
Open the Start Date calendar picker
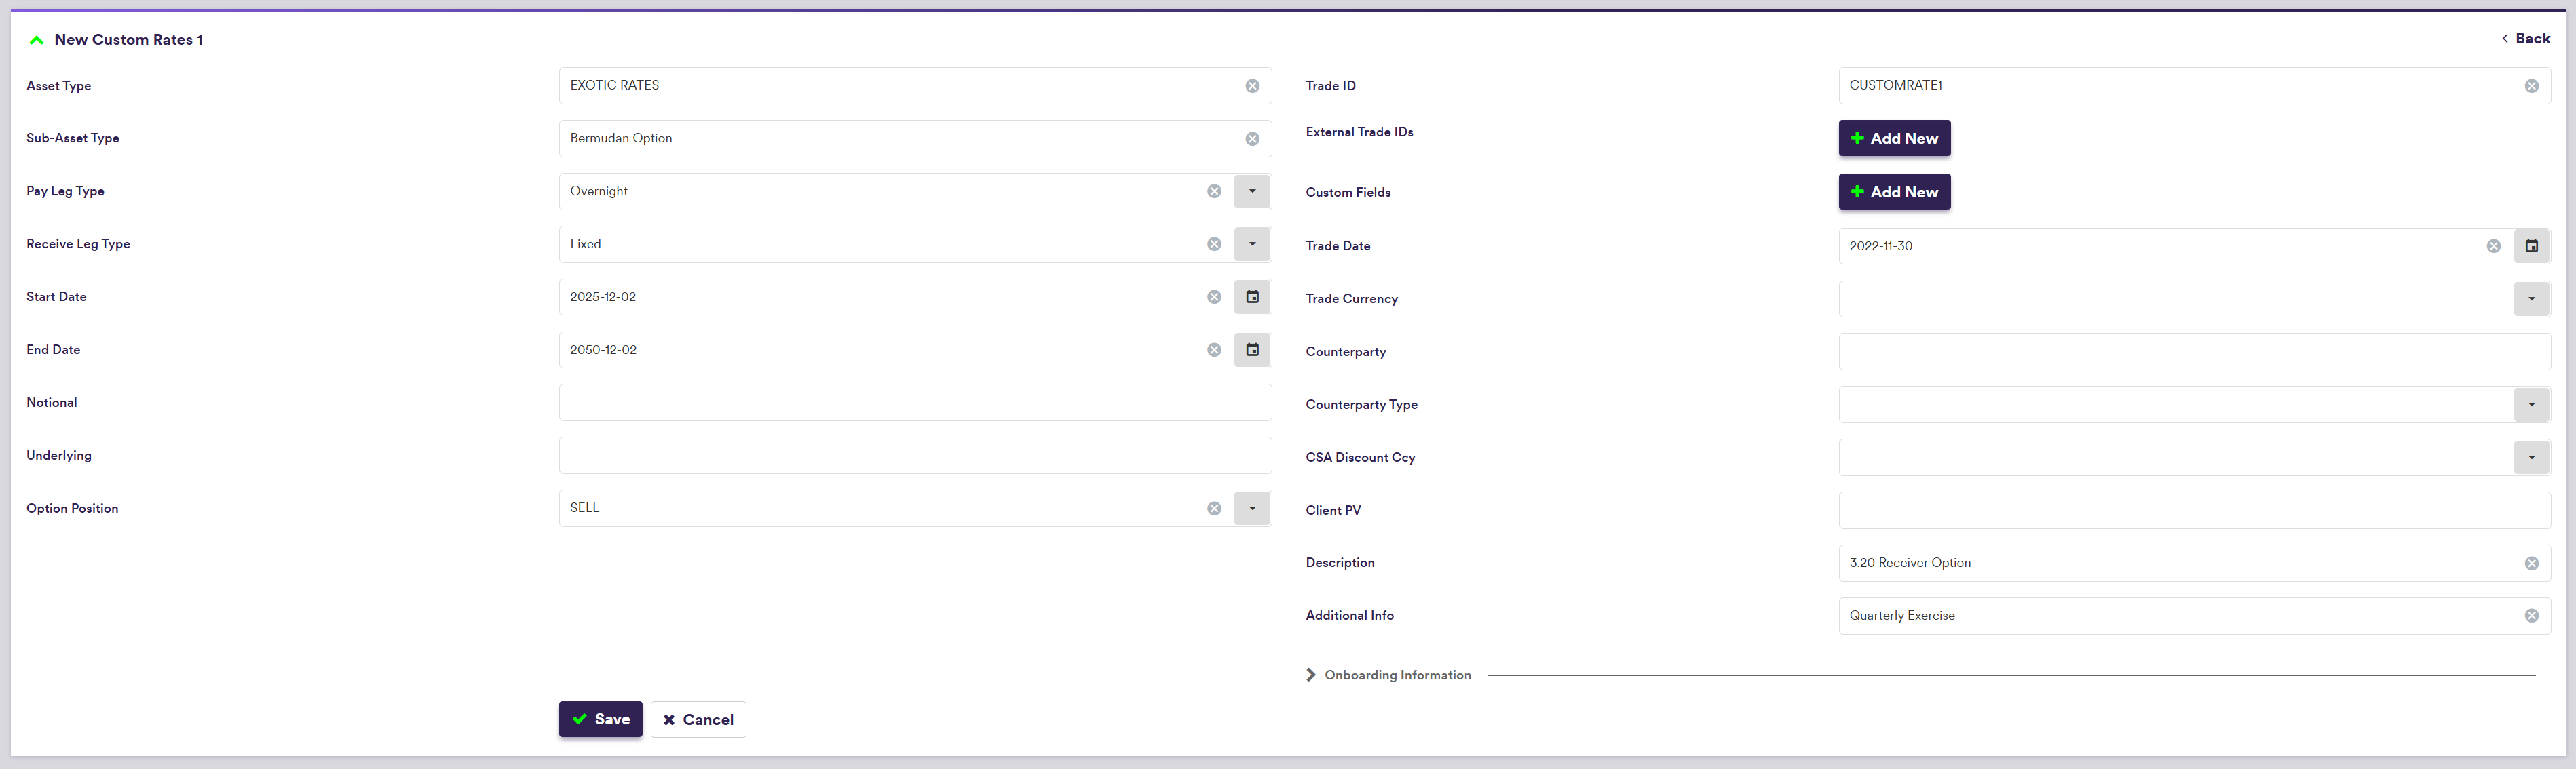point(1252,296)
